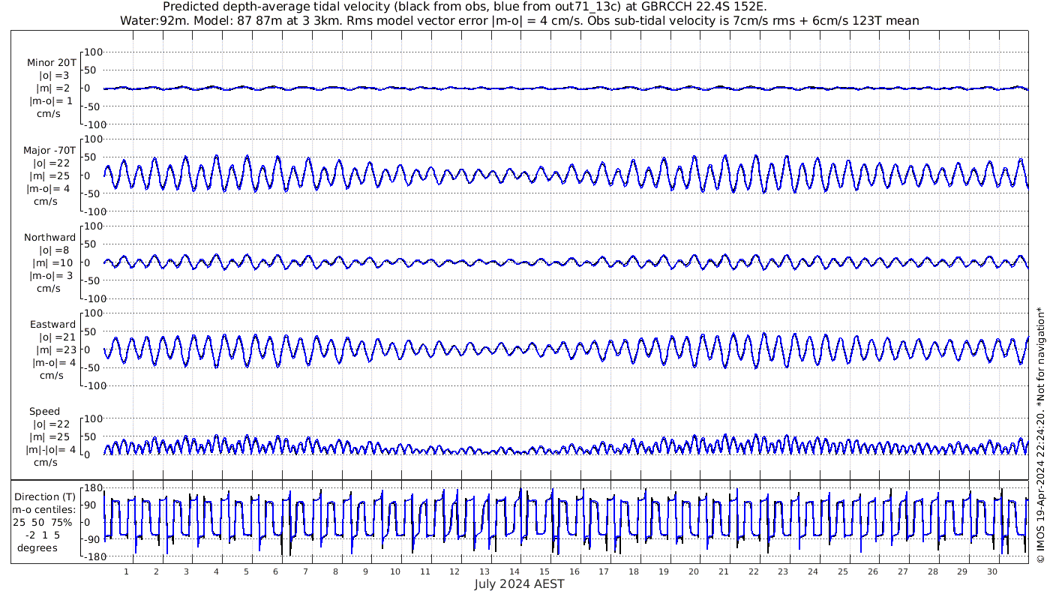
Task: Click the 'July 2024 AEST' axis label
Action: (519, 584)
